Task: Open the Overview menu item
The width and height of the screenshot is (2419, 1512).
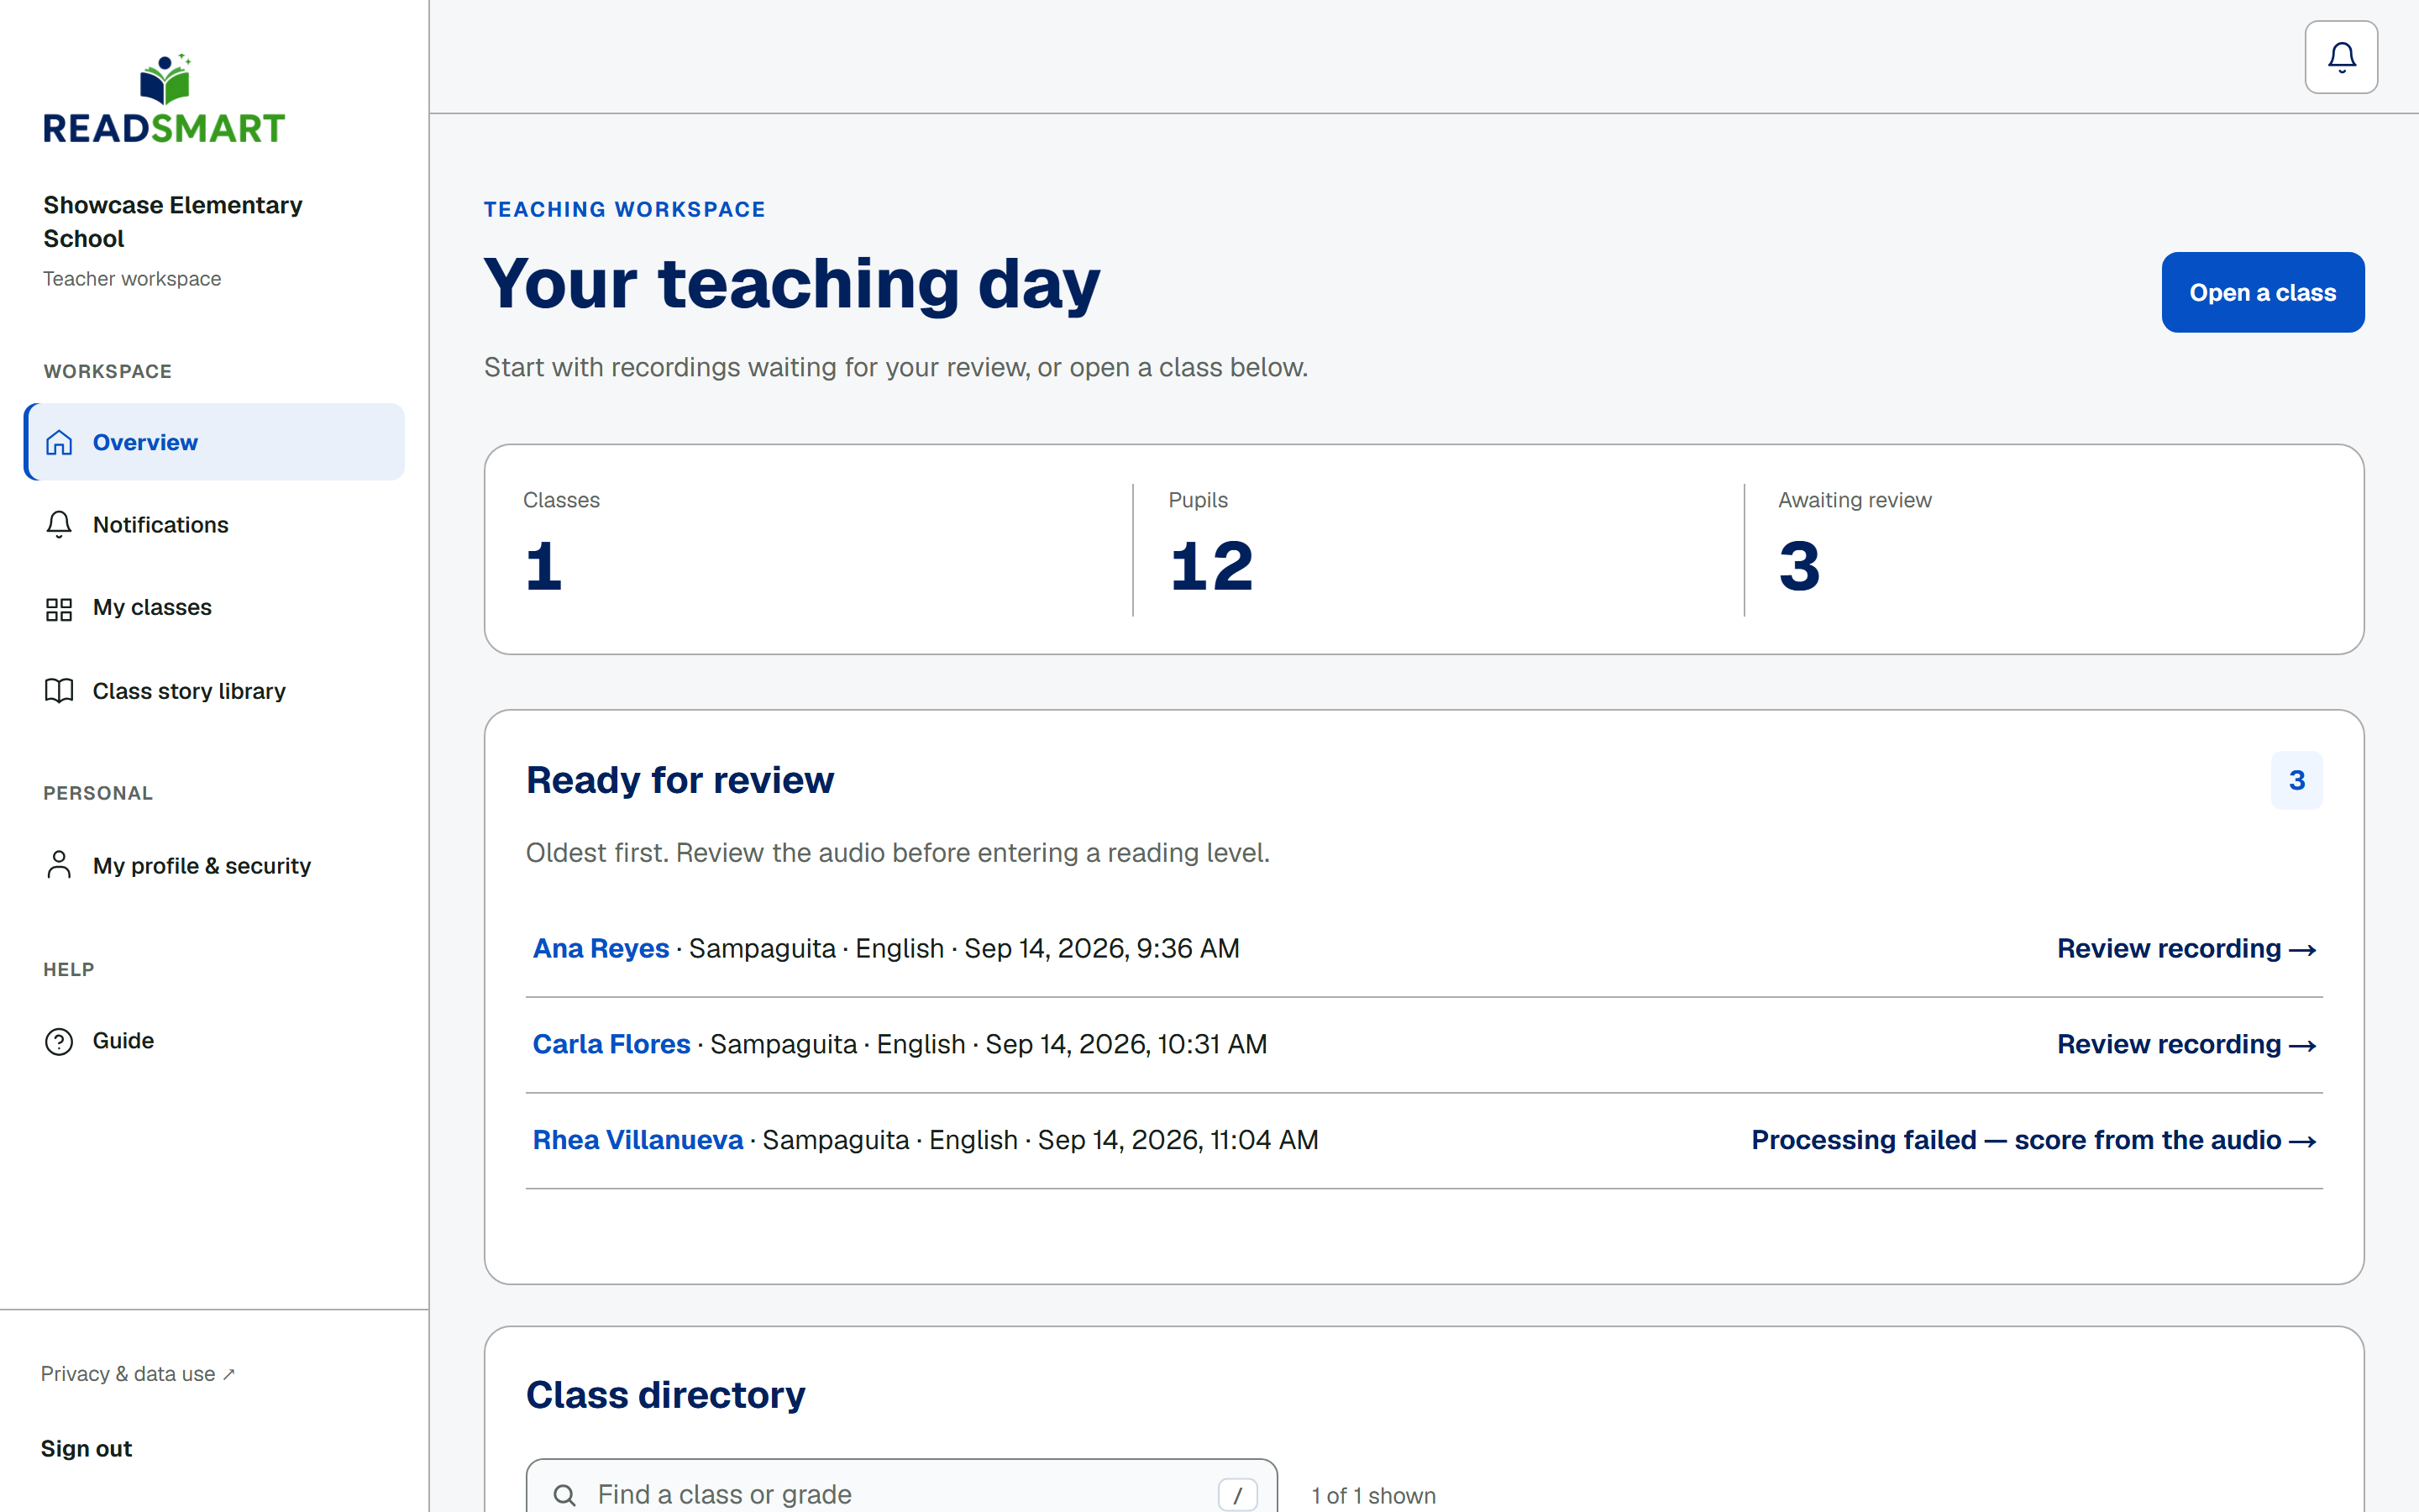Action: click(x=215, y=442)
